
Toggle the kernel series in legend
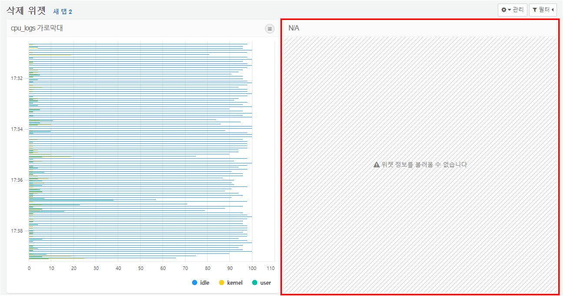(231, 283)
